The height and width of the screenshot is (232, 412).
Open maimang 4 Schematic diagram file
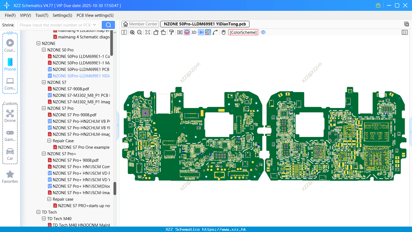(81, 37)
